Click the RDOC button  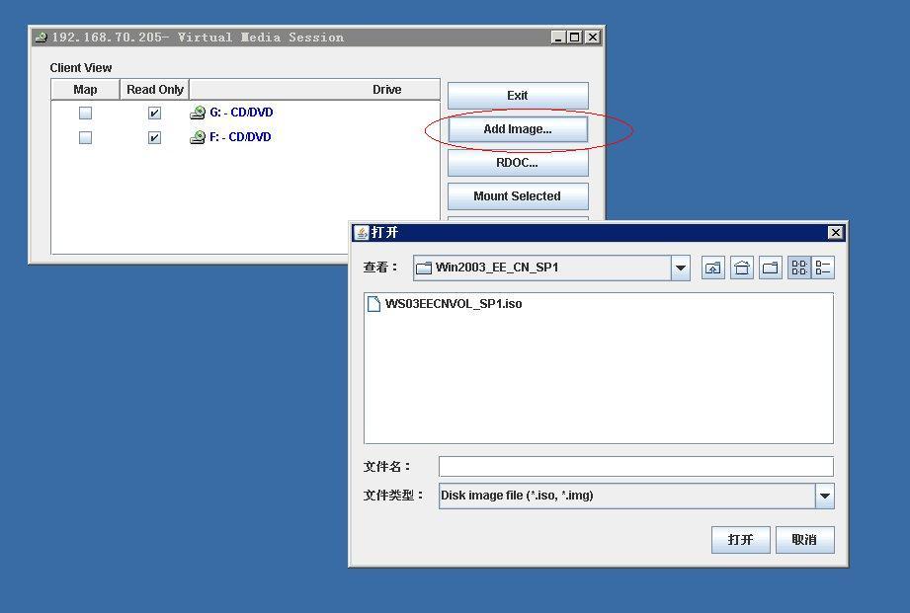click(x=517, y=162)
